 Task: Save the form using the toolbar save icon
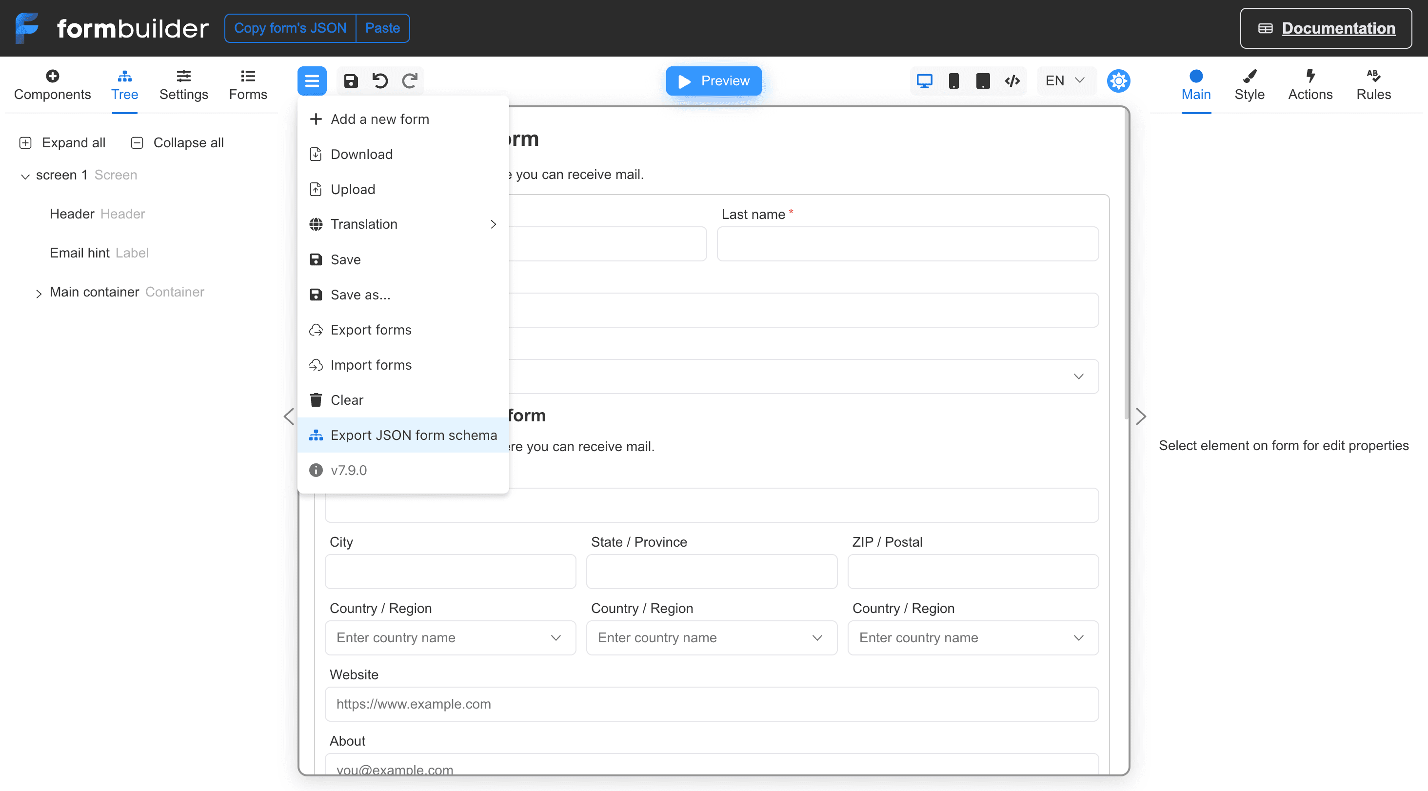[350, 80]
